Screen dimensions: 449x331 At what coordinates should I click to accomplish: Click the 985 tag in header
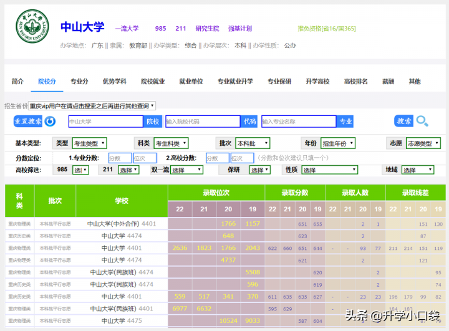pyautogui.click(x=161, y=28)
